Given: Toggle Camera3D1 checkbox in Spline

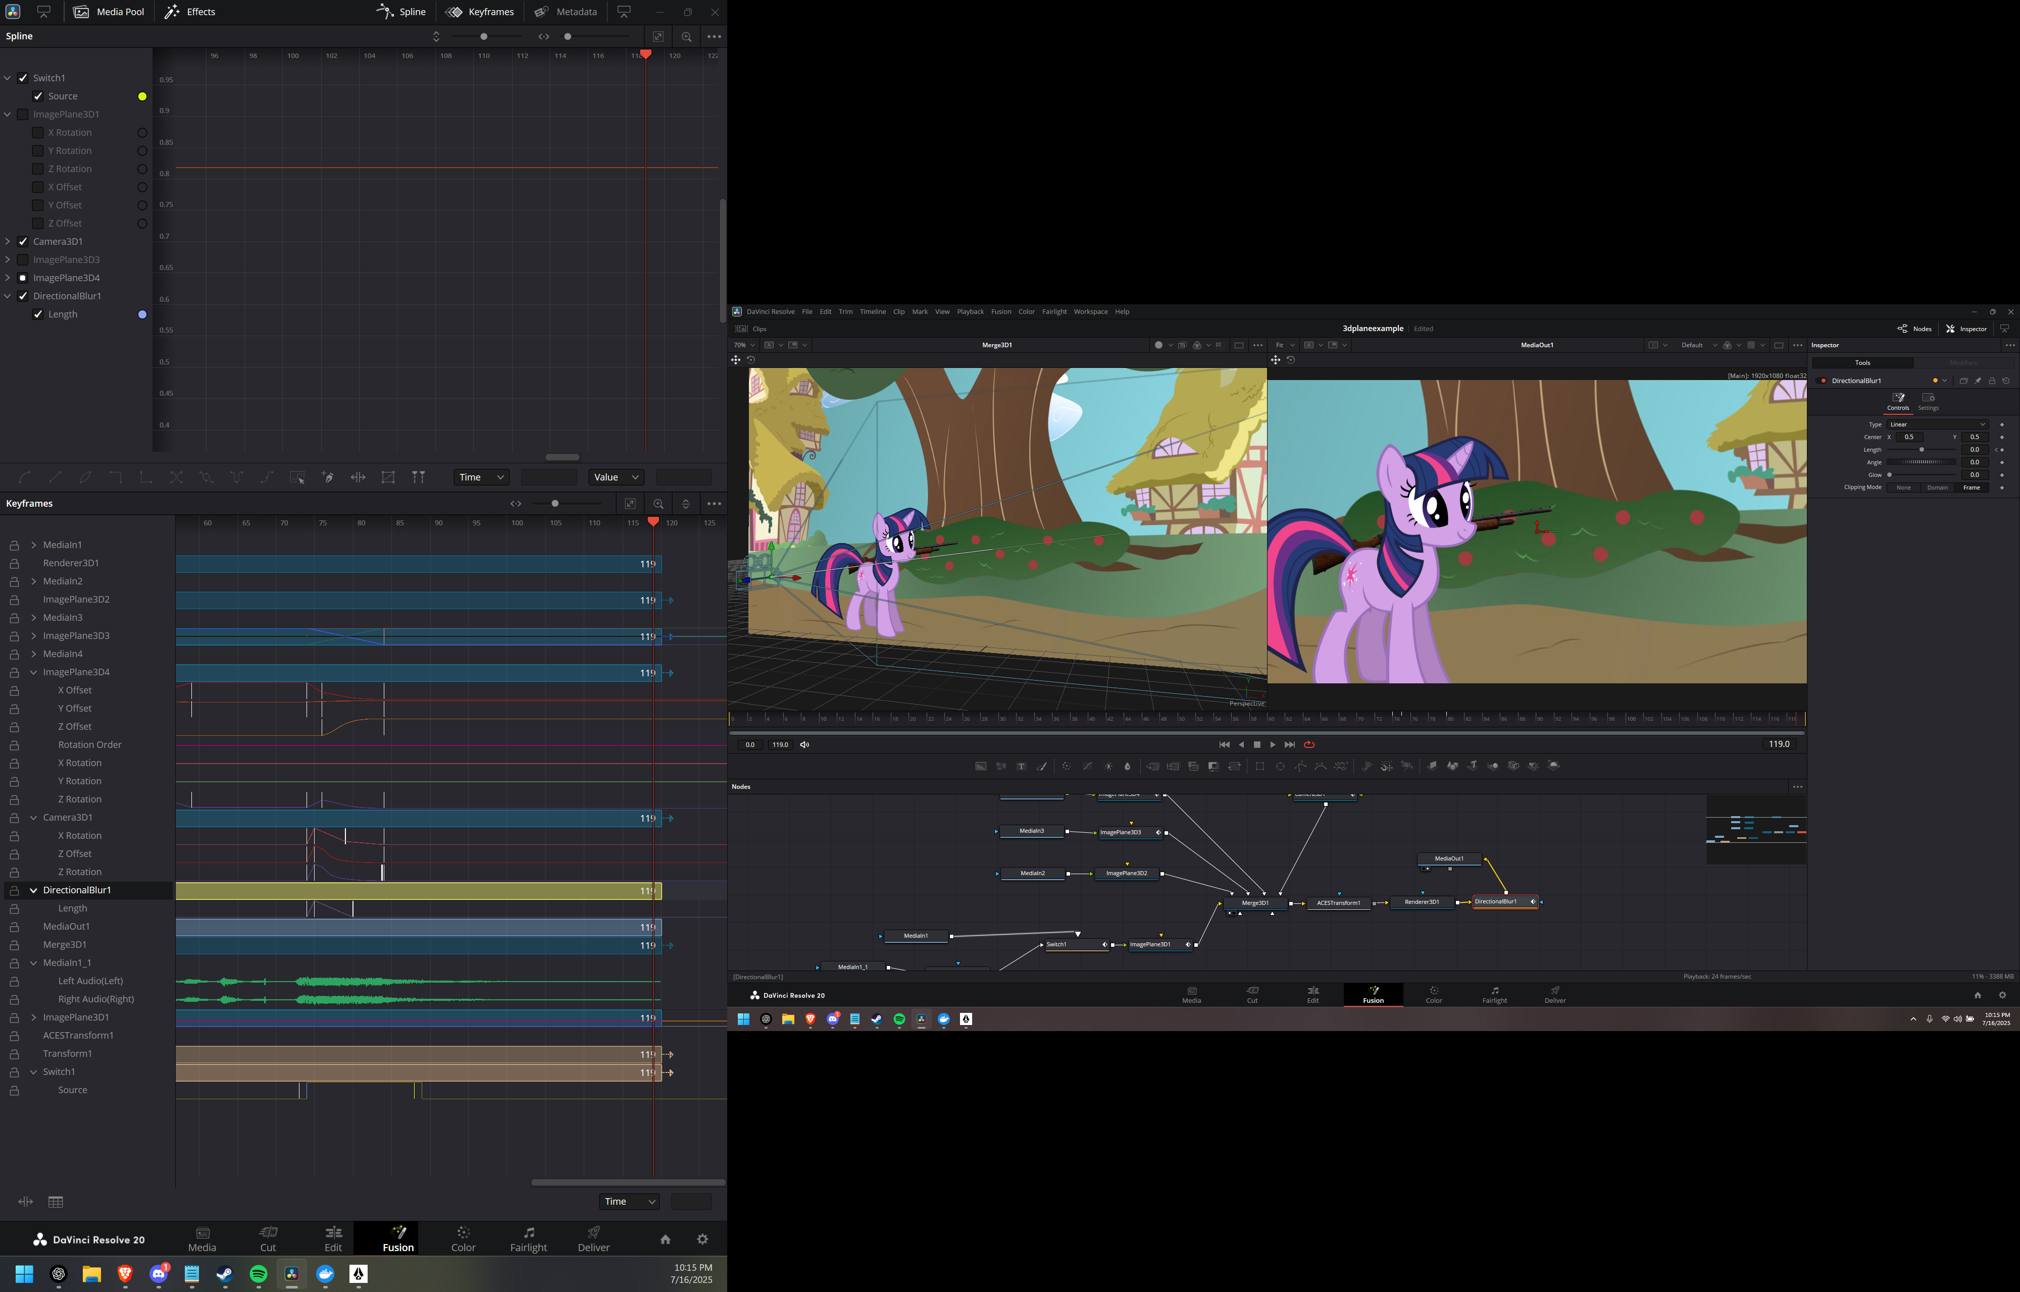Looking at the screenshot, I should point(23,242).
